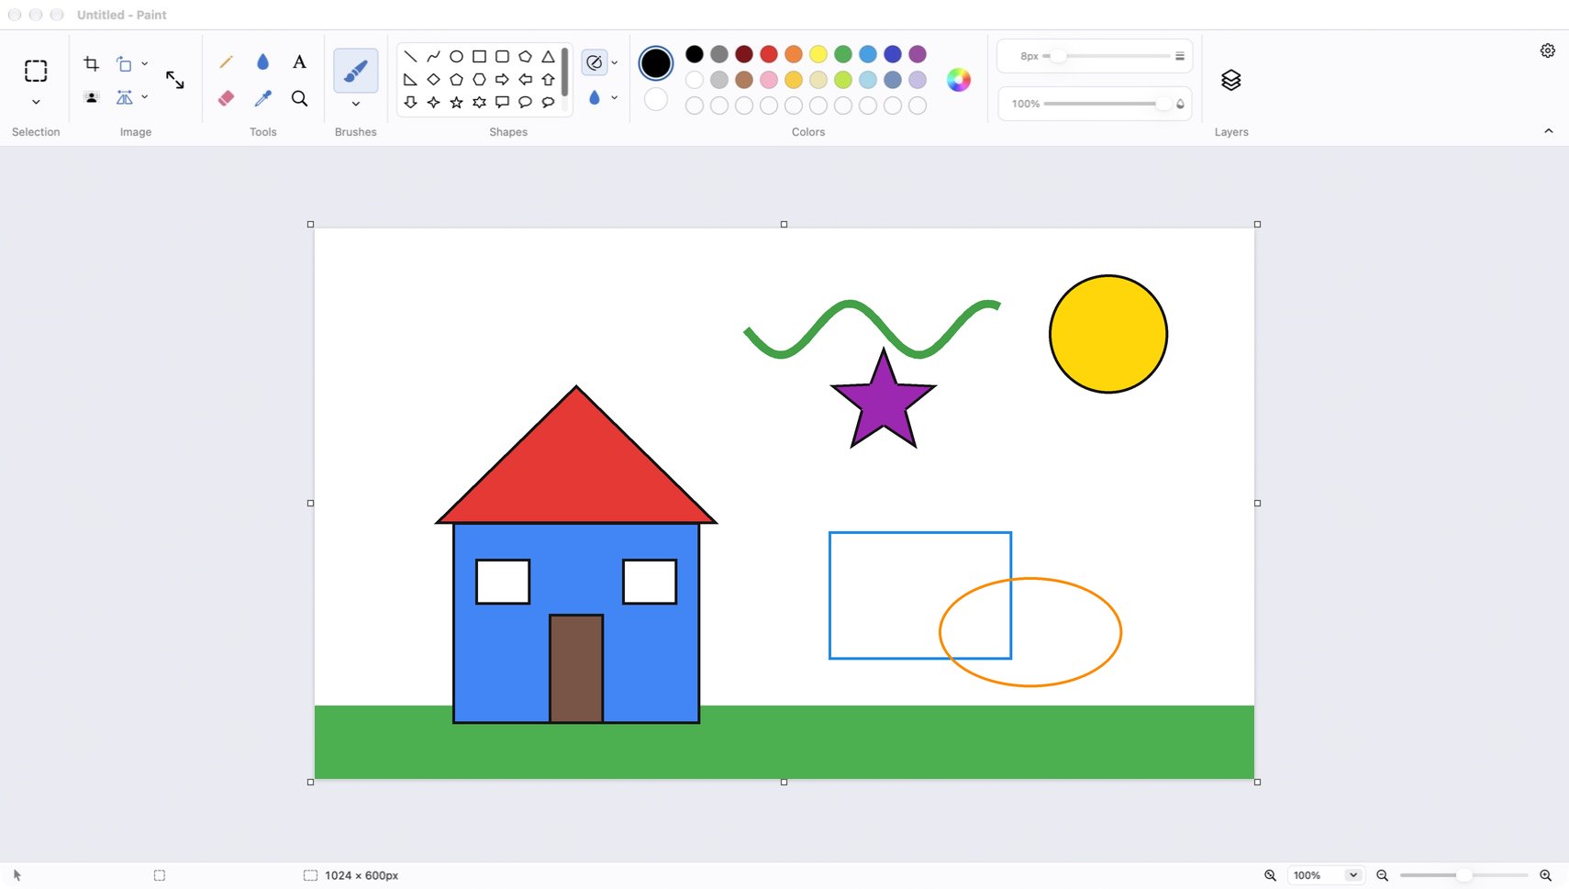The height and width of the screenshot is (889, 1569).
Task: Open the 100% zoom level combo box
Action: tap(1325, 875)
